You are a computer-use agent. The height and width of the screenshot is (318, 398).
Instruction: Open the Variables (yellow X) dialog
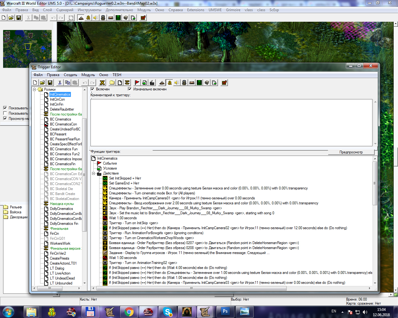point(102,83)
